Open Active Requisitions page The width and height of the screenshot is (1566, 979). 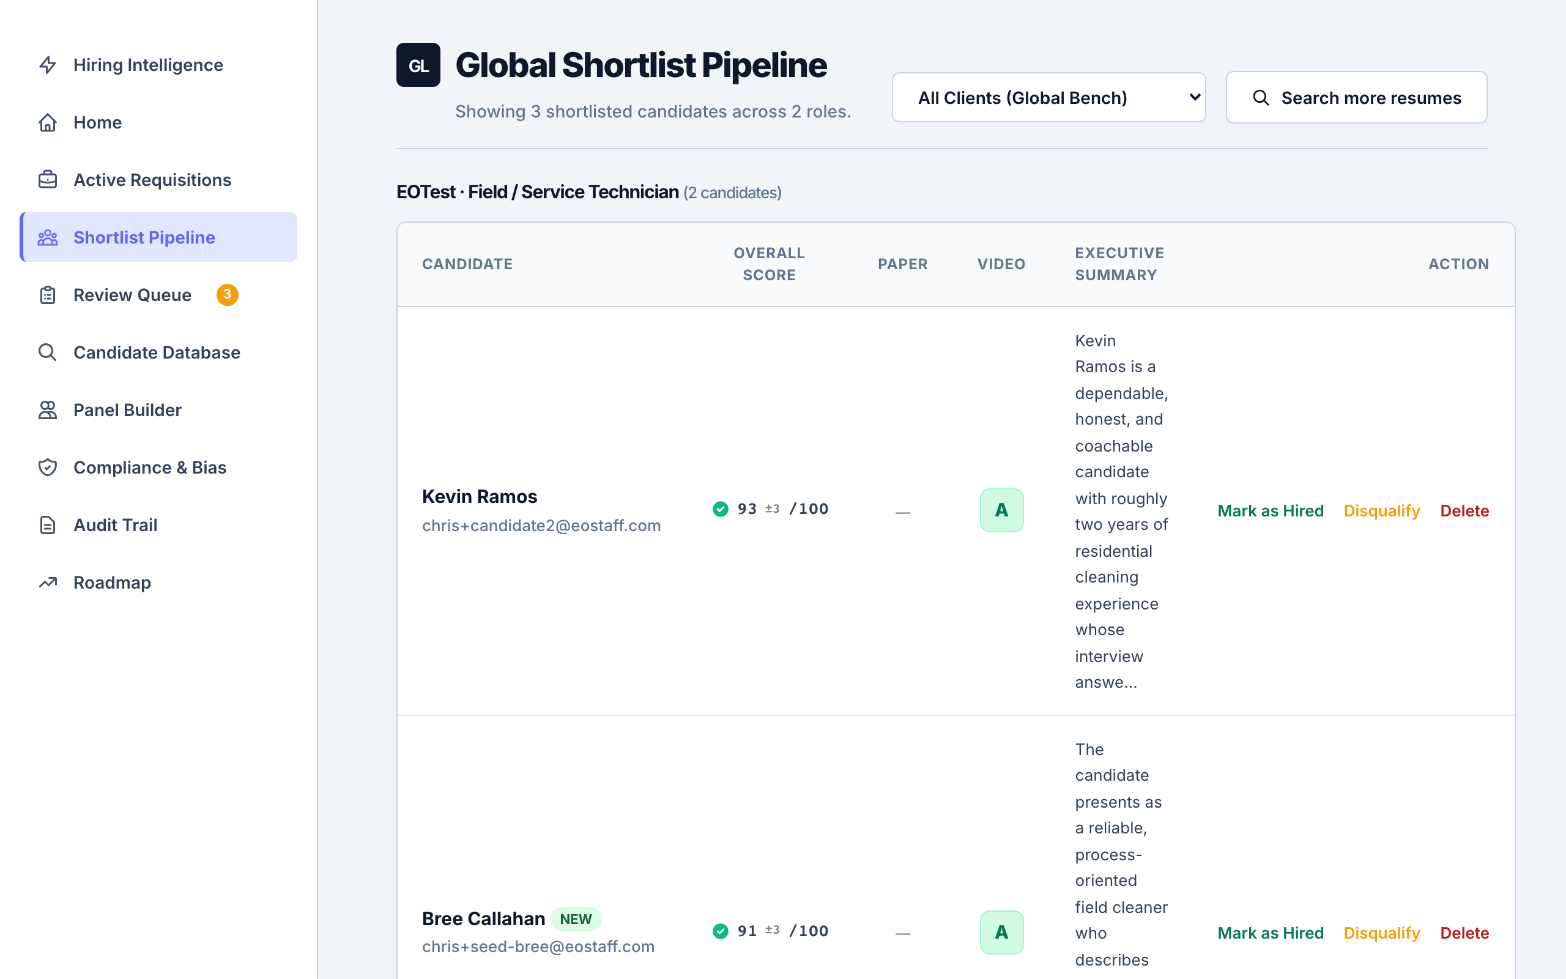(158, 179)
